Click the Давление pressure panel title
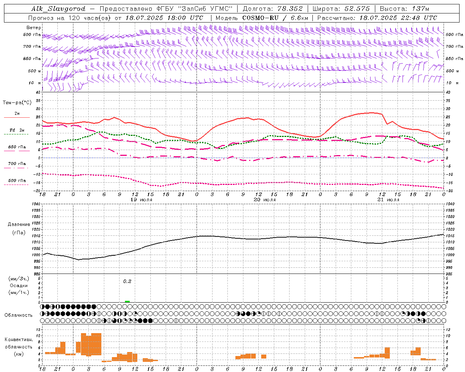The width and height of the screenshot is (465, 372). point(19,225)
